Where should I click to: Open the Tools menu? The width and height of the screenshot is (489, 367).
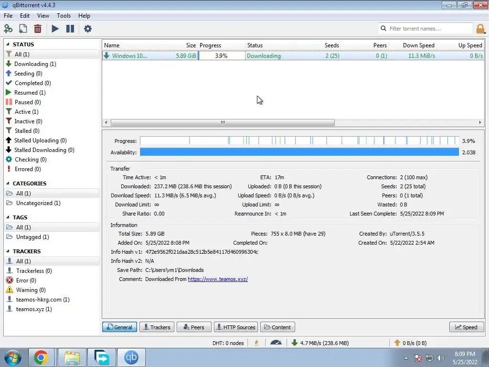[64, 16]
